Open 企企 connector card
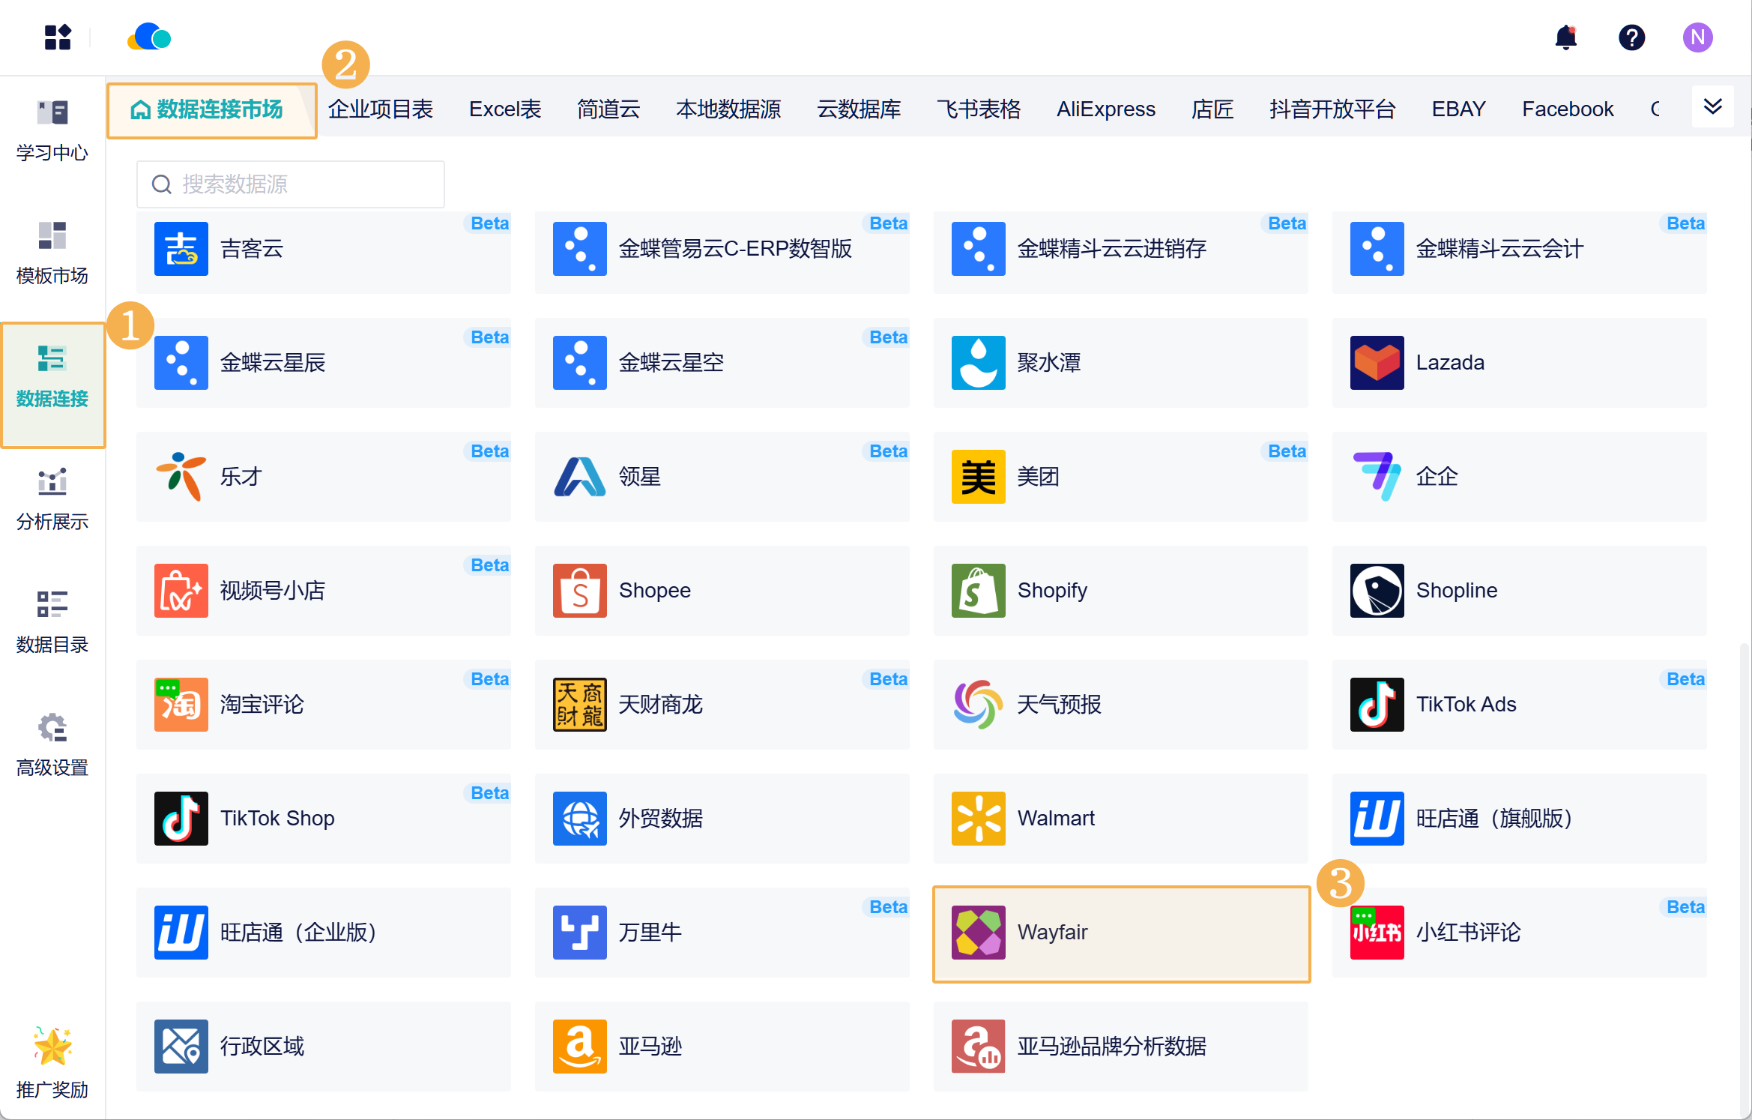1752x1120 pixels. tap(1520, 477)
